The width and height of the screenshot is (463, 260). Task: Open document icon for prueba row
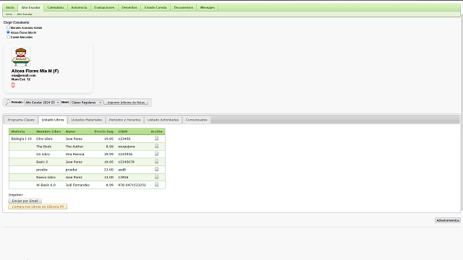156,169
